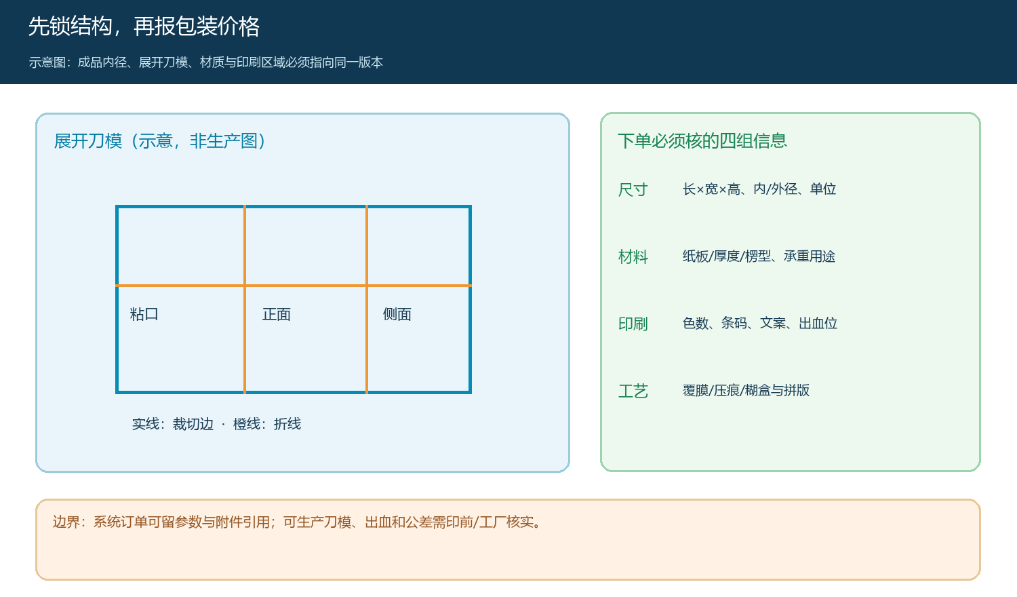Click the legend text 实线：裁切边 · 橙线：折线
1017x597 pixels.
(x=216, y=424)
